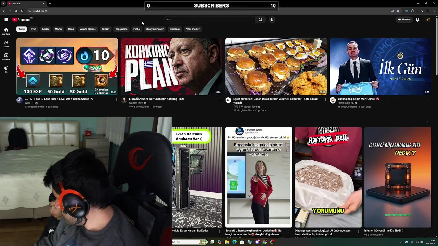Open the Chrome tab search dropdown
The height and width of the screenshot is (246, 438).
point(3,3)
